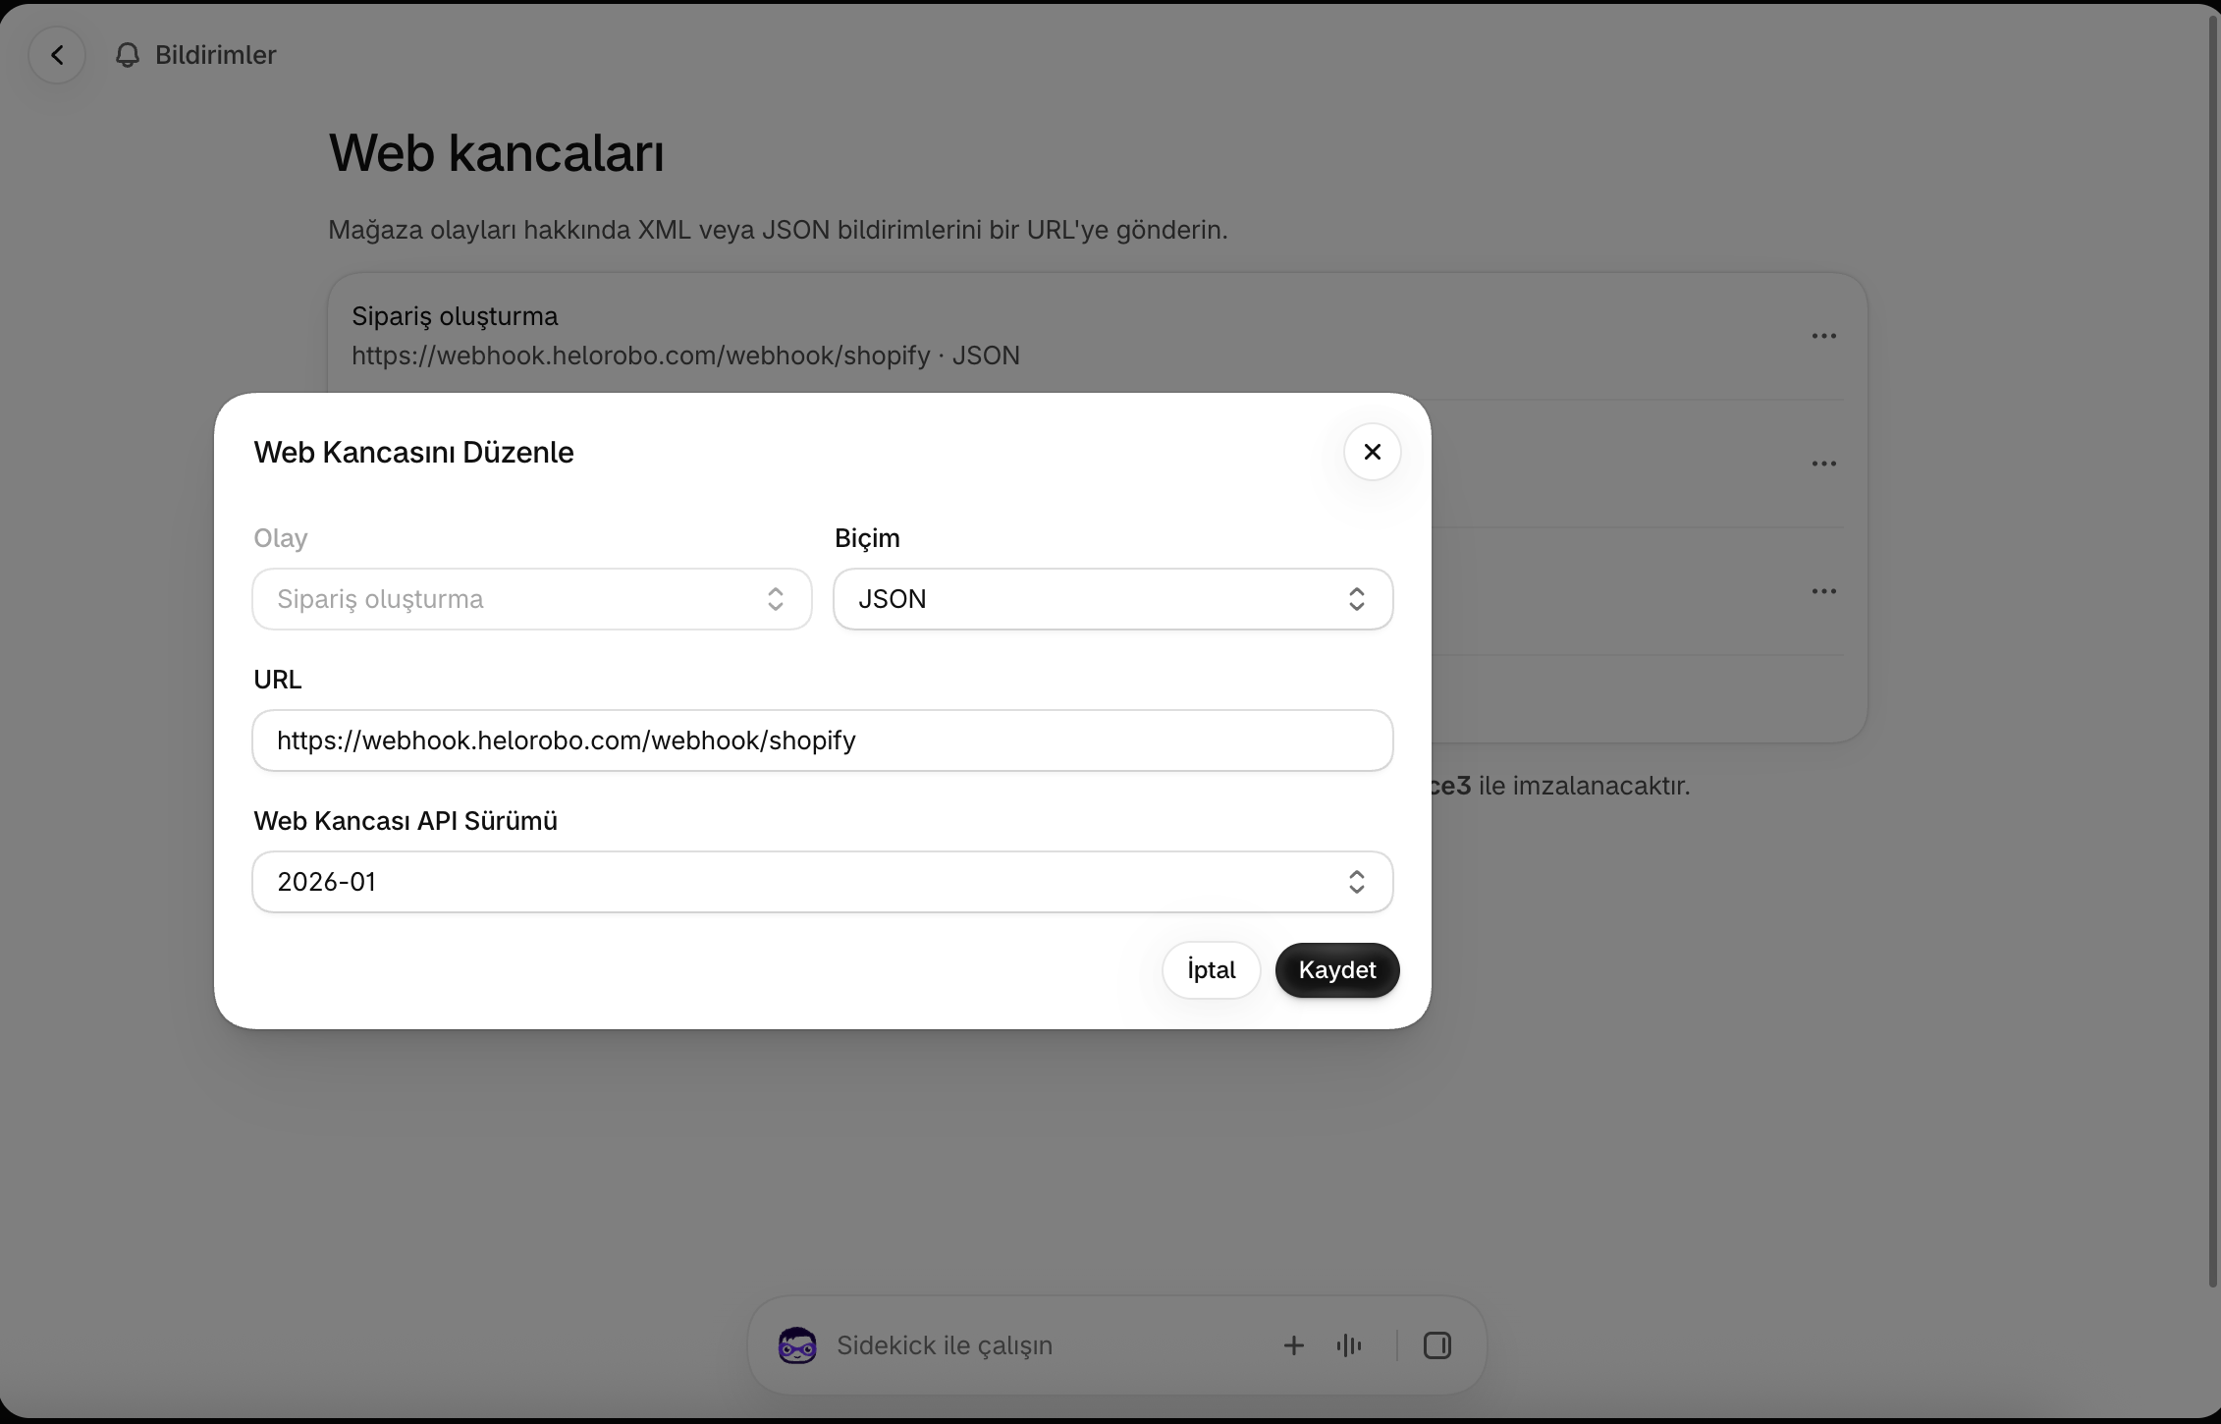Go back using the back arrow

click(57, 55)
